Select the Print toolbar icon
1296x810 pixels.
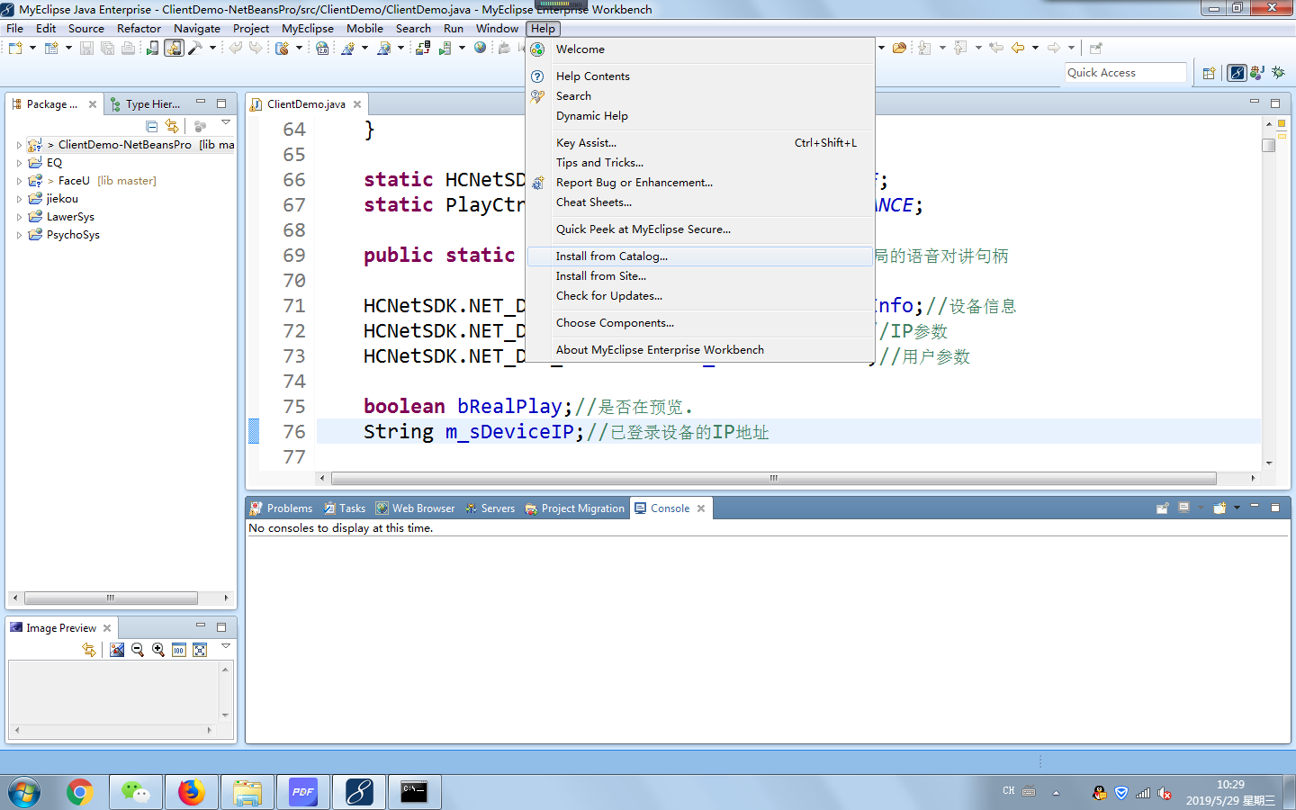[x=129, y=48]
